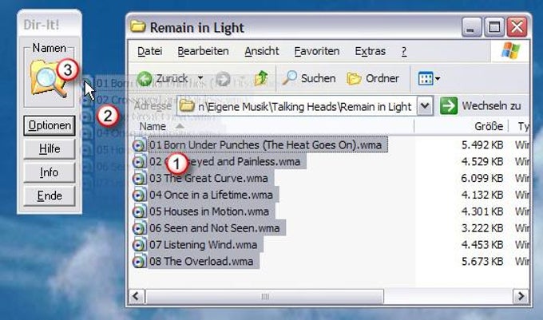Image resolution: width=543 pixels, height=320 pixels.
Task: Toggle the Ordner folders pane
Action: click(x=373, y=78)
